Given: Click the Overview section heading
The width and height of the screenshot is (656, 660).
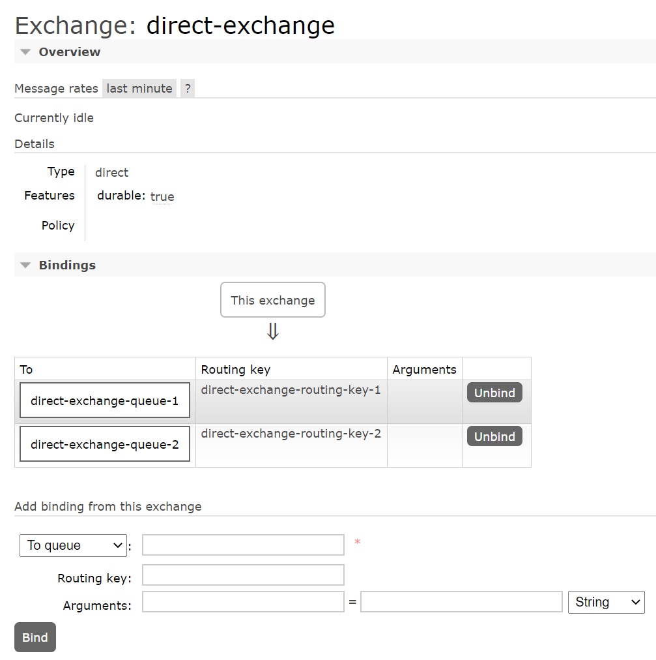Looking at the screenshot, I should [x=70, y=52].
